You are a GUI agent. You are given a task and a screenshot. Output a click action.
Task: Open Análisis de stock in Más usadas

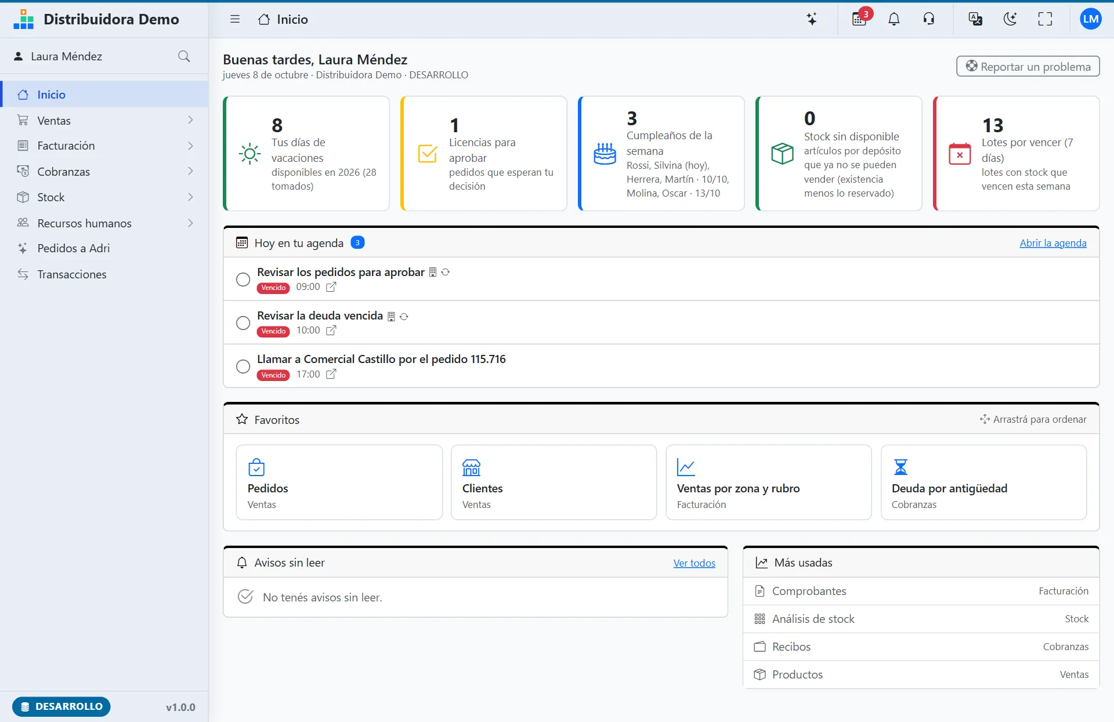921,619
